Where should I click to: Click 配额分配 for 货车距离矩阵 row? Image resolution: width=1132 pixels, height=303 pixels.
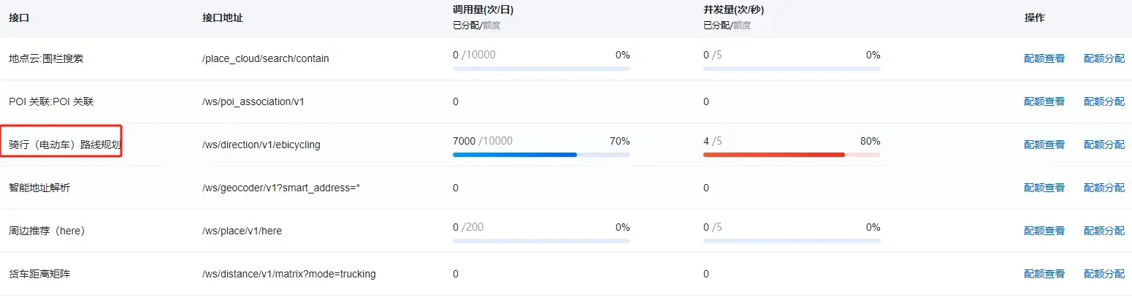tap(1104, 274)
